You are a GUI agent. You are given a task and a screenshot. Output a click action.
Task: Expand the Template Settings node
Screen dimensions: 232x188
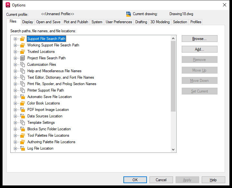[15, 123]
